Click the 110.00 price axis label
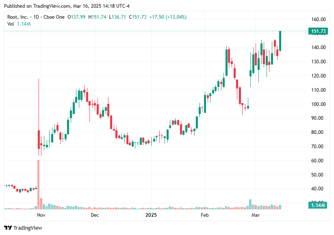The image size is (334, 235). (x=319, y=90)
